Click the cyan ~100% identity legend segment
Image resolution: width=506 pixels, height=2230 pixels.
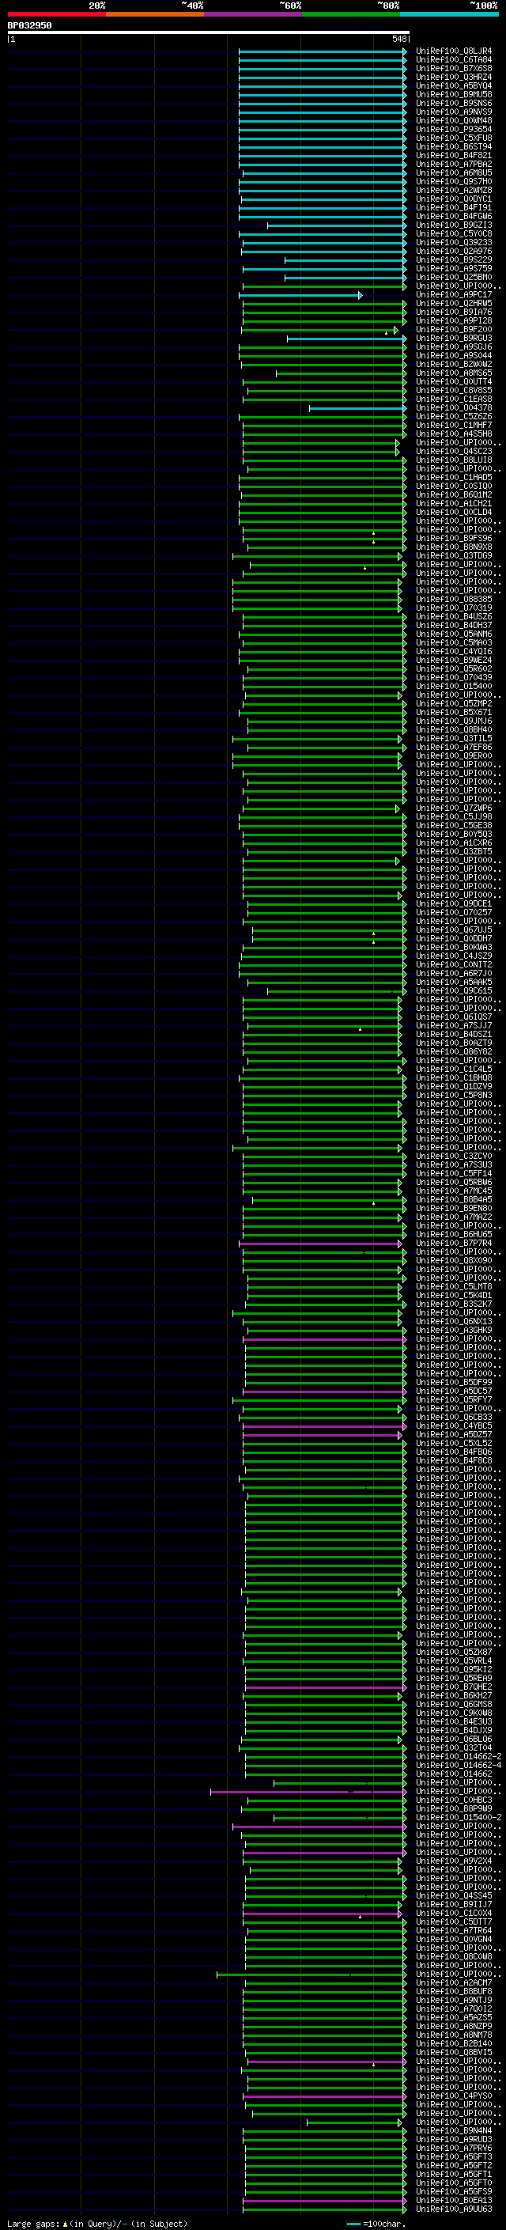[449, 14]
